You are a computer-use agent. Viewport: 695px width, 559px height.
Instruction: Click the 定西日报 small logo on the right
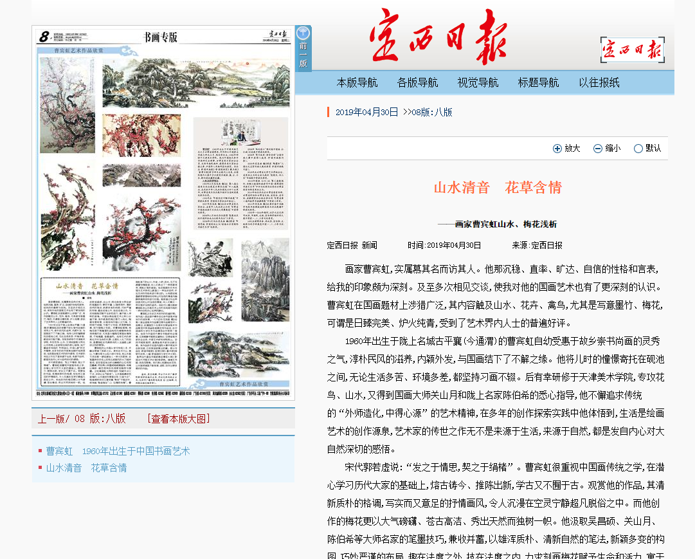(x=633, y=50)
